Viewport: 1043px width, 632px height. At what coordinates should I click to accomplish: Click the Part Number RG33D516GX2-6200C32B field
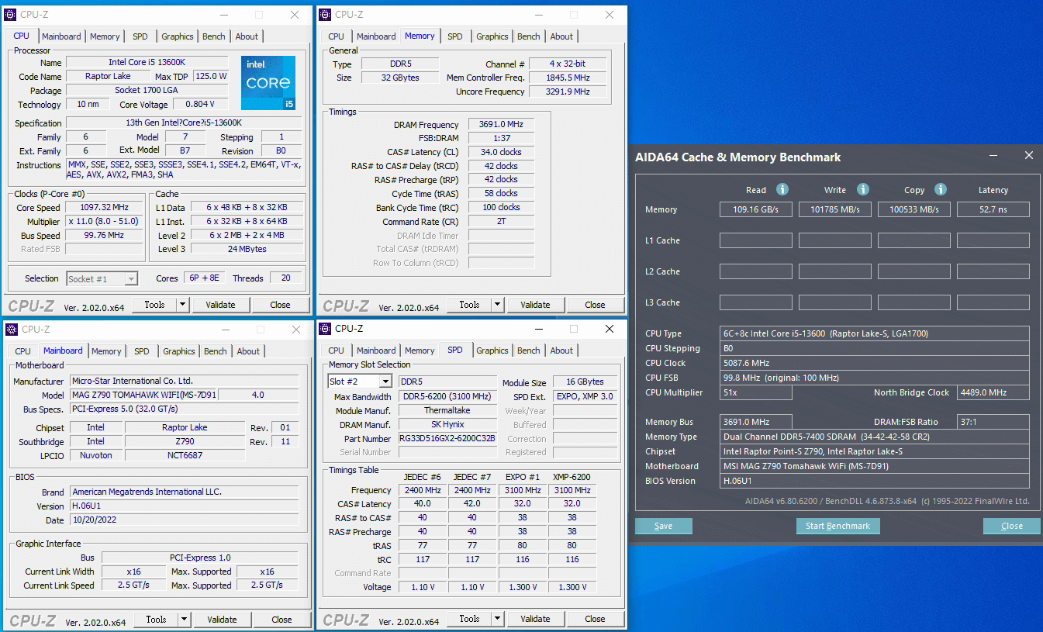click(447, 439)
